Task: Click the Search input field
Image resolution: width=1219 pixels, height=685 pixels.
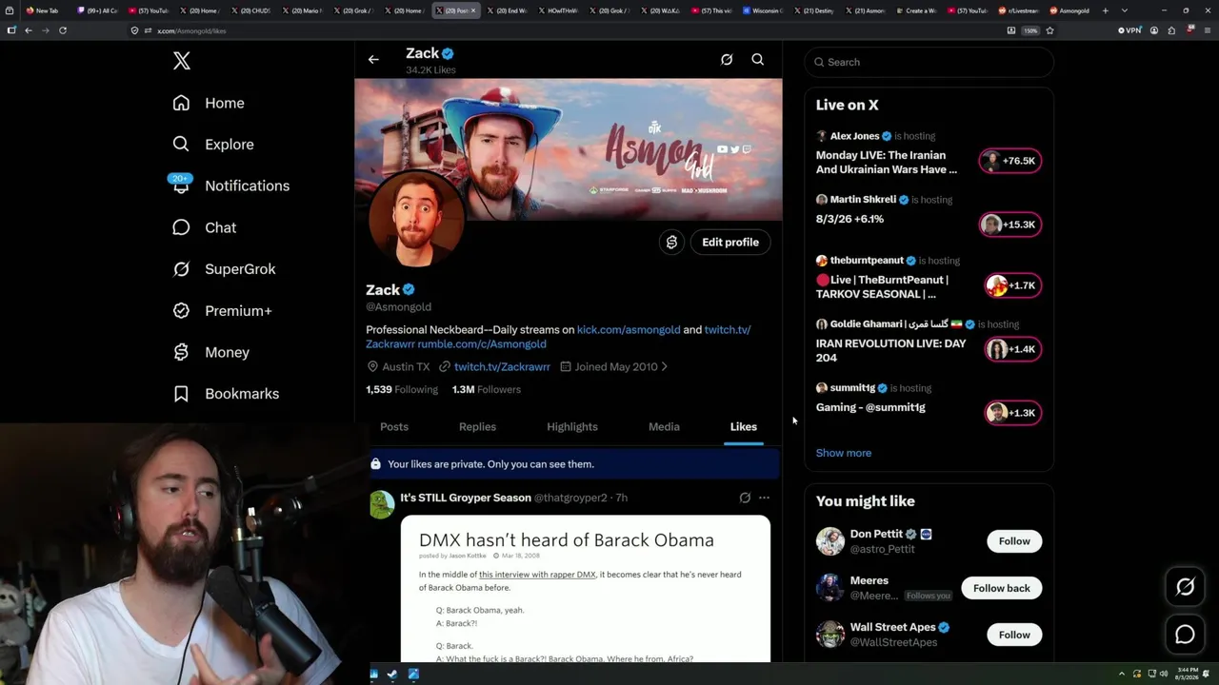Action: pos(929,62)
